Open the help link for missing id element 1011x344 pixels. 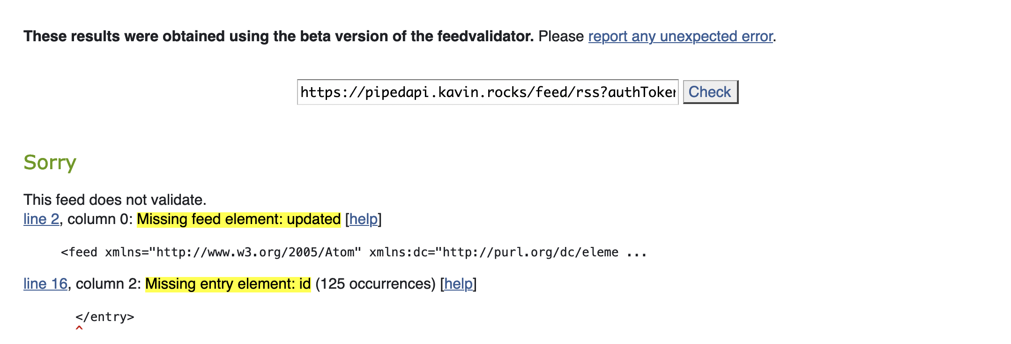click(458, 284)
